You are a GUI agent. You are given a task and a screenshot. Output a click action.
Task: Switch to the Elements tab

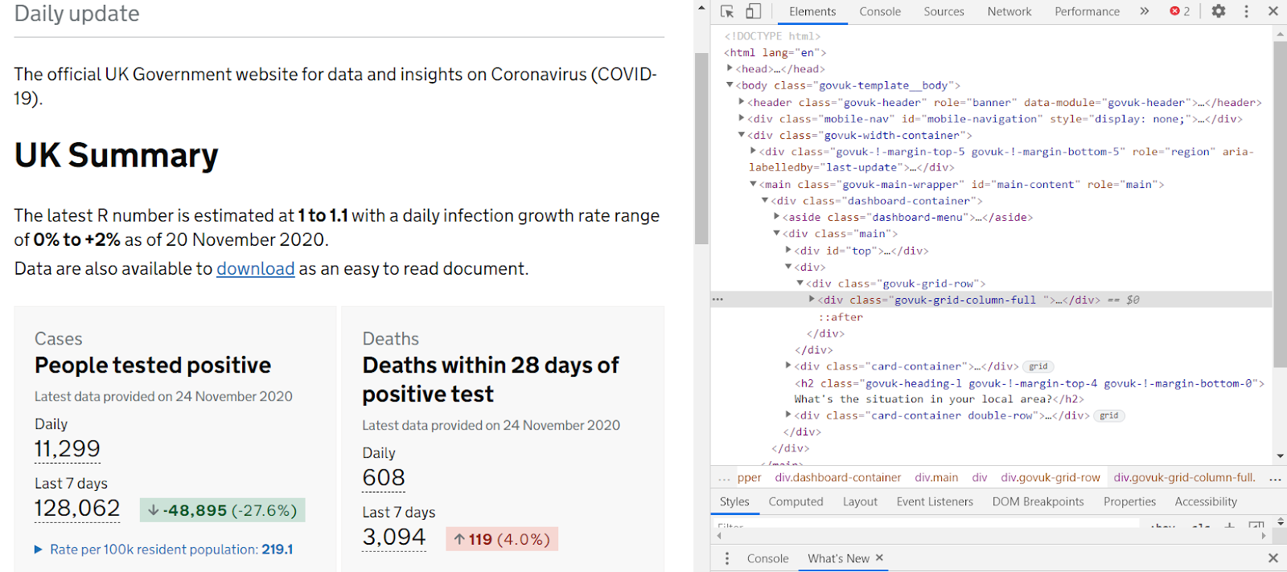click(x=812, y=11)
